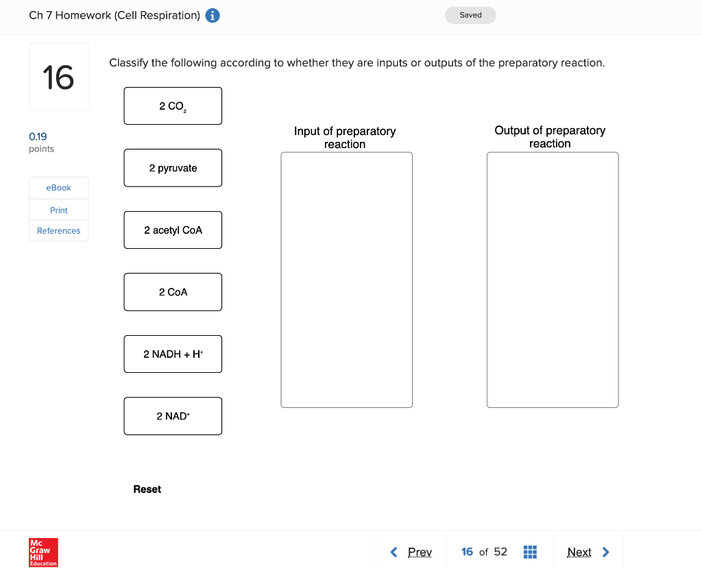Click the McGraw Hill Education logo
Screen dimensions: 702x573
coord(43,552)
